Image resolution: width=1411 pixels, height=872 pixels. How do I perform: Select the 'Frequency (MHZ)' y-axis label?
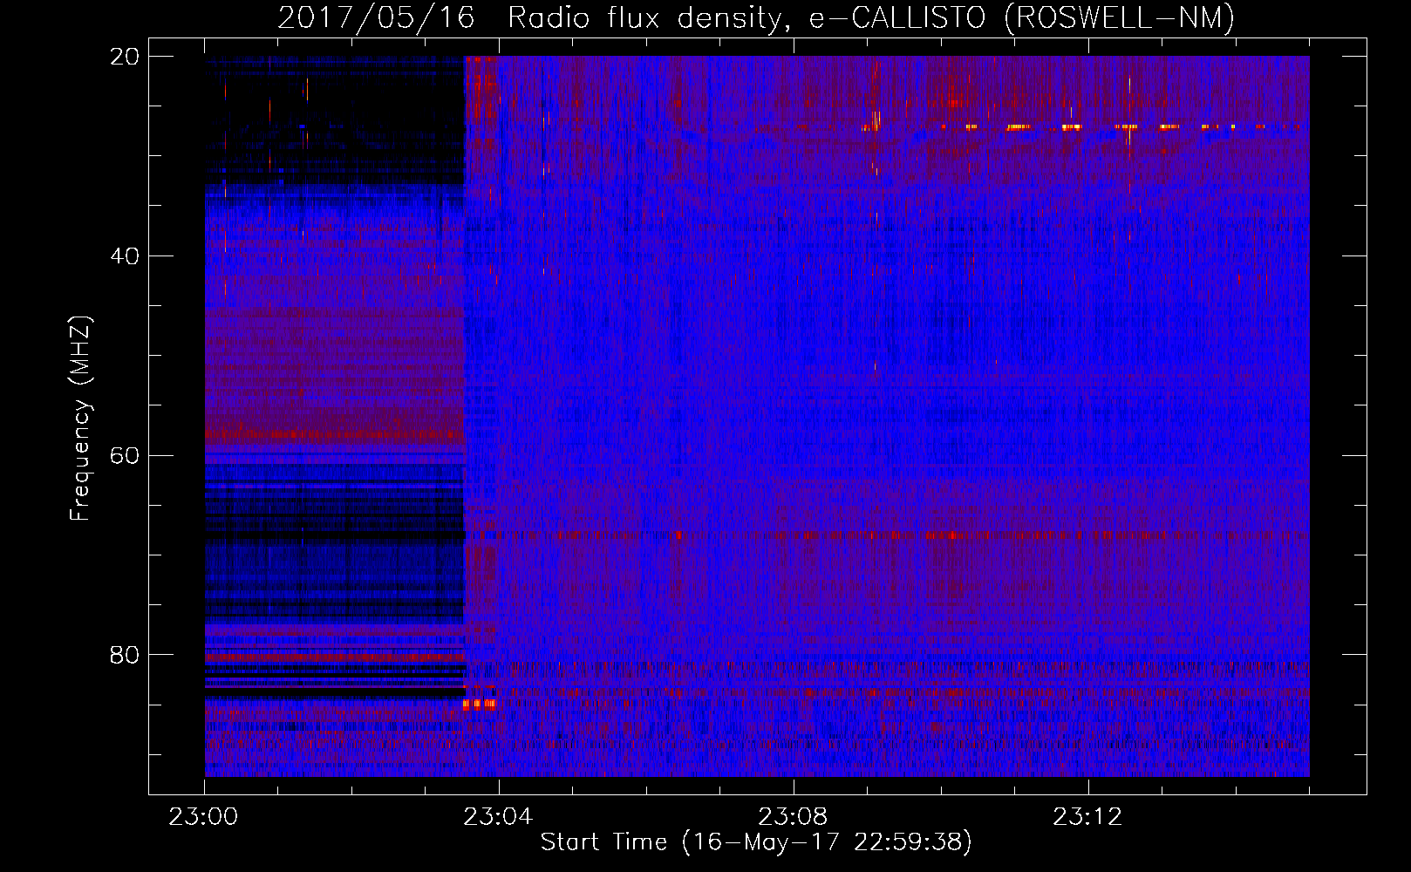[x=79, y=419]
